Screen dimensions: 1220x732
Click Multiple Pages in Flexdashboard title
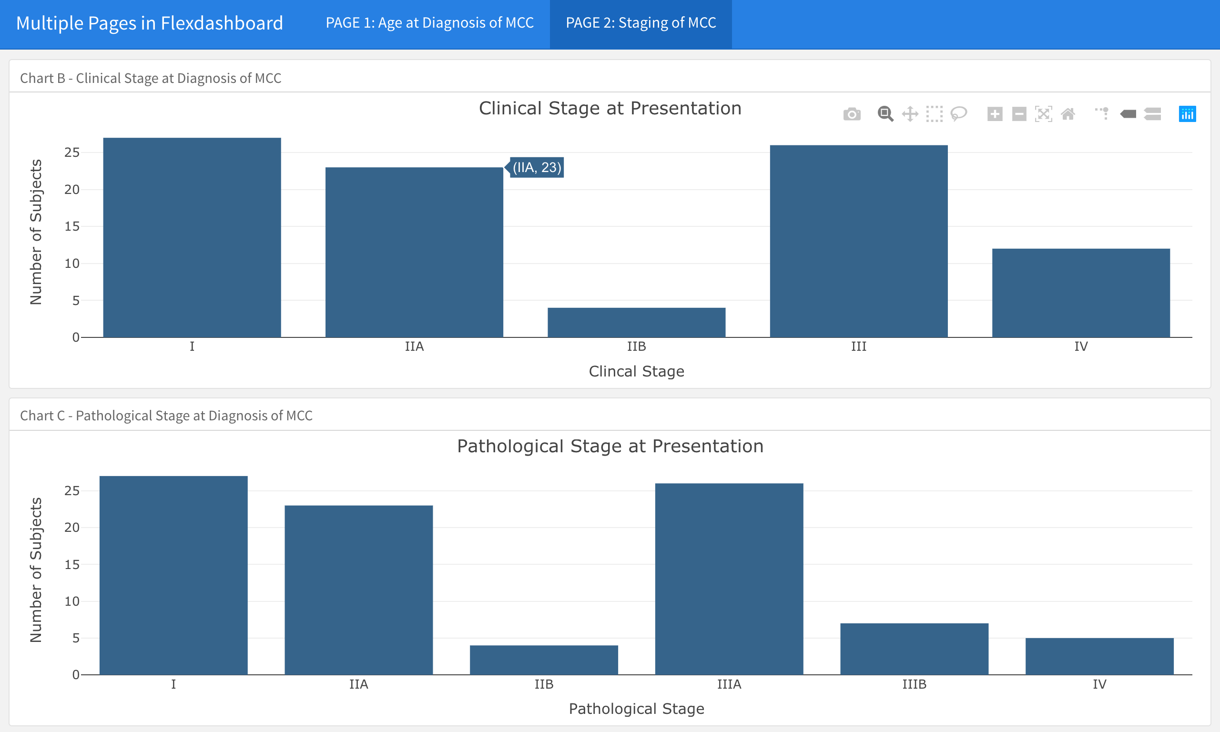[150, 23]
